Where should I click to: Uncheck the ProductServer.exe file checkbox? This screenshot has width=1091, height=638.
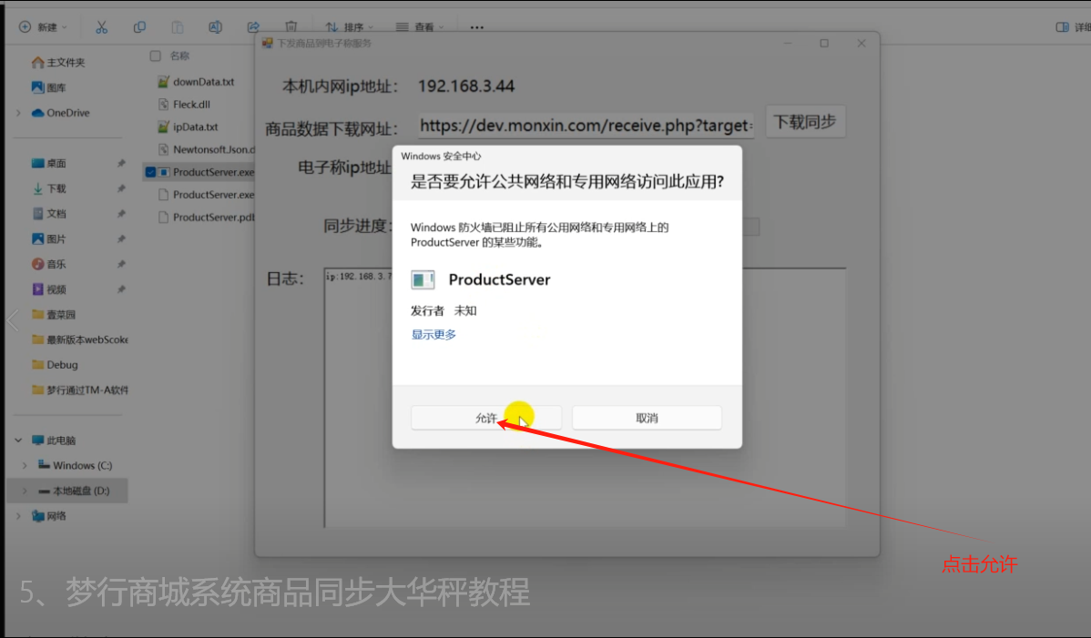click(x=150, y=172)
